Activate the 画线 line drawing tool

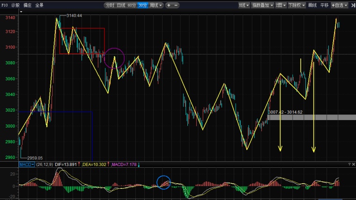pyautogui.click(x=312, y=5)
